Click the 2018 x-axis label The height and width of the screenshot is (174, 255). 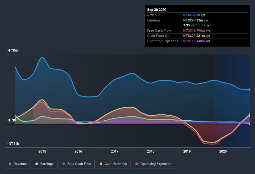[x=151, y=151]
